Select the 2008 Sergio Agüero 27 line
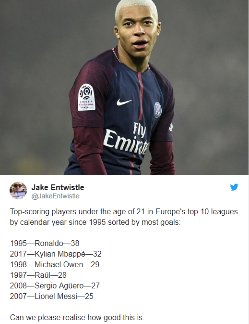This screenshot has width=249, height=324. (x=55, y=286)
